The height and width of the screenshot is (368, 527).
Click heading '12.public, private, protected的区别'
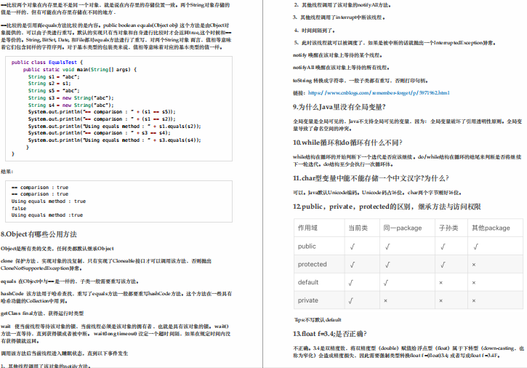tap(352, 207)
